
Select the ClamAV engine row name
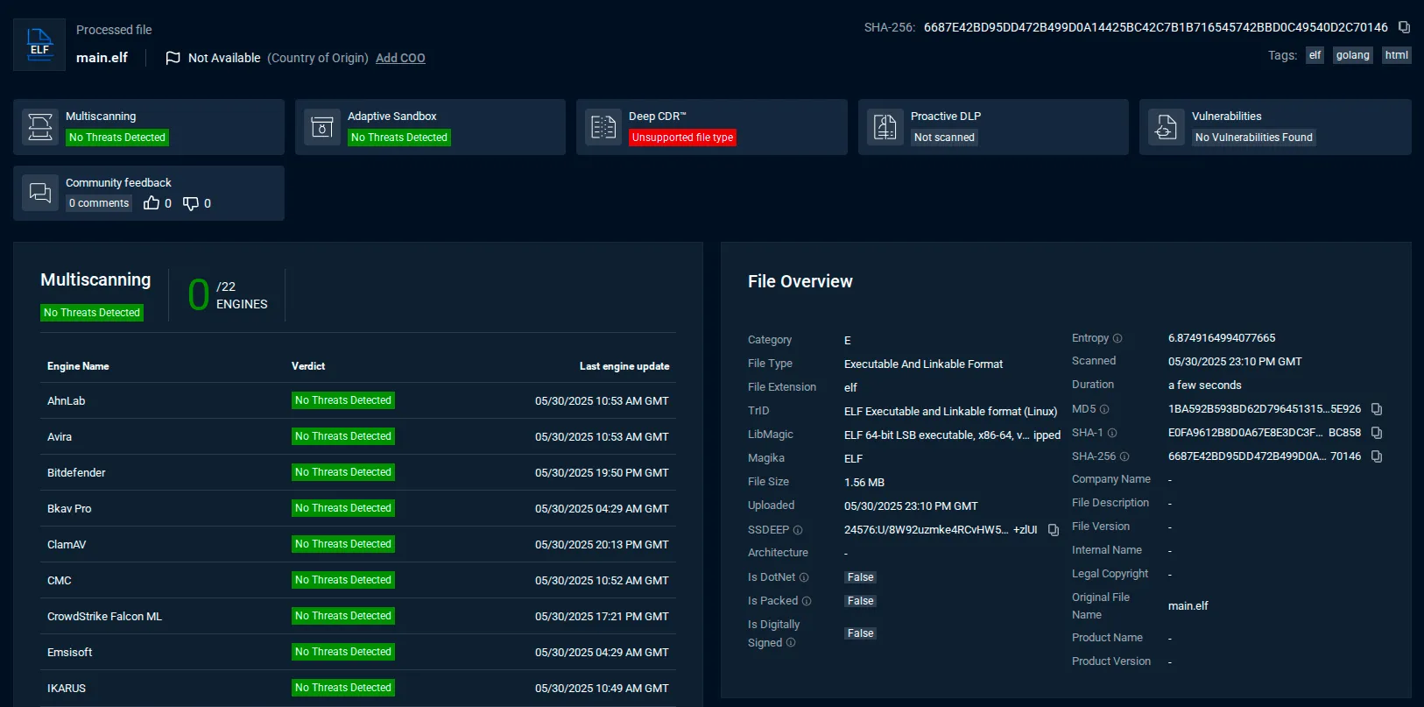67,545
